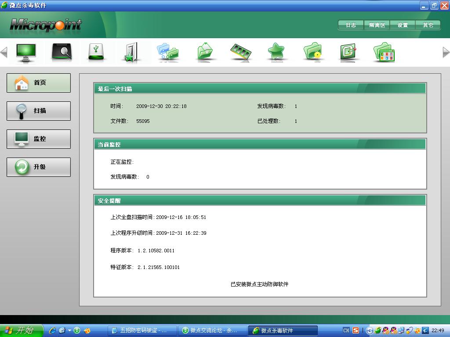Screen dimensions: 450x337
Task: Click the disk magnifier scan icon
Action: (62, 52)
